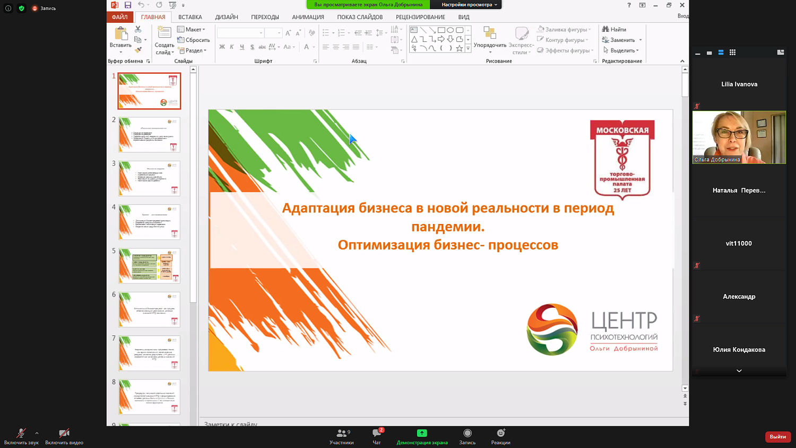
Task: Select slide 5 thumbnail in the slide panel
Action: coord(149,265)
